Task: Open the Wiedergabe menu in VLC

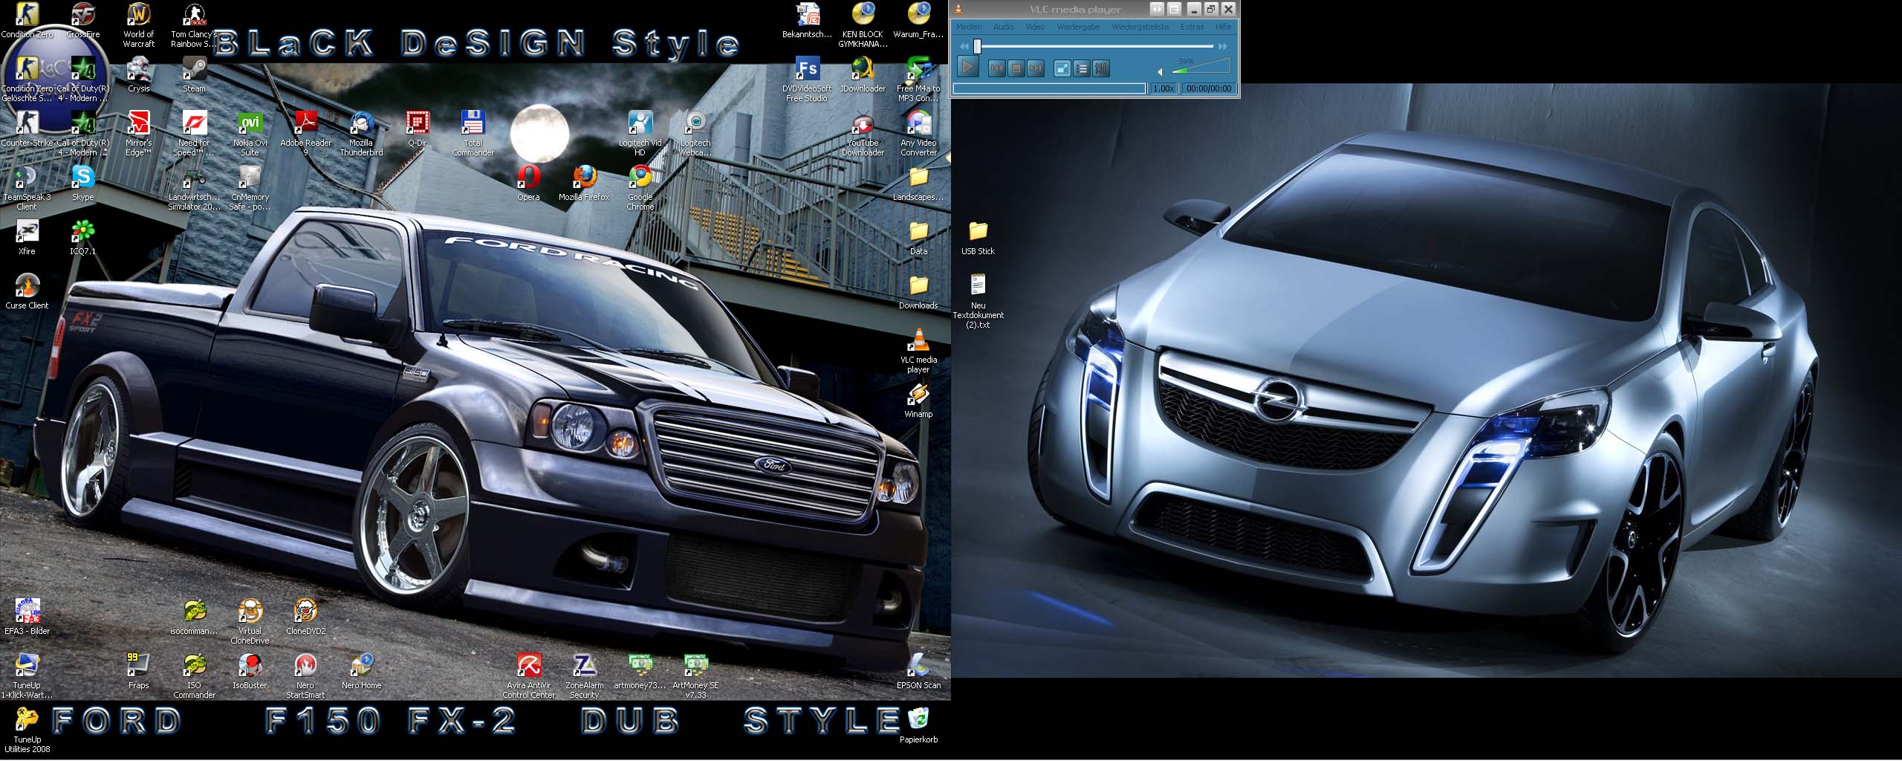Action: click(1077, 27)
